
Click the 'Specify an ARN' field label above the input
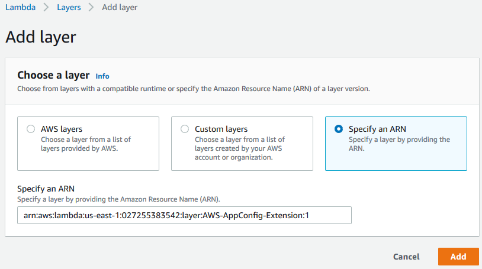tap(46, 189)
